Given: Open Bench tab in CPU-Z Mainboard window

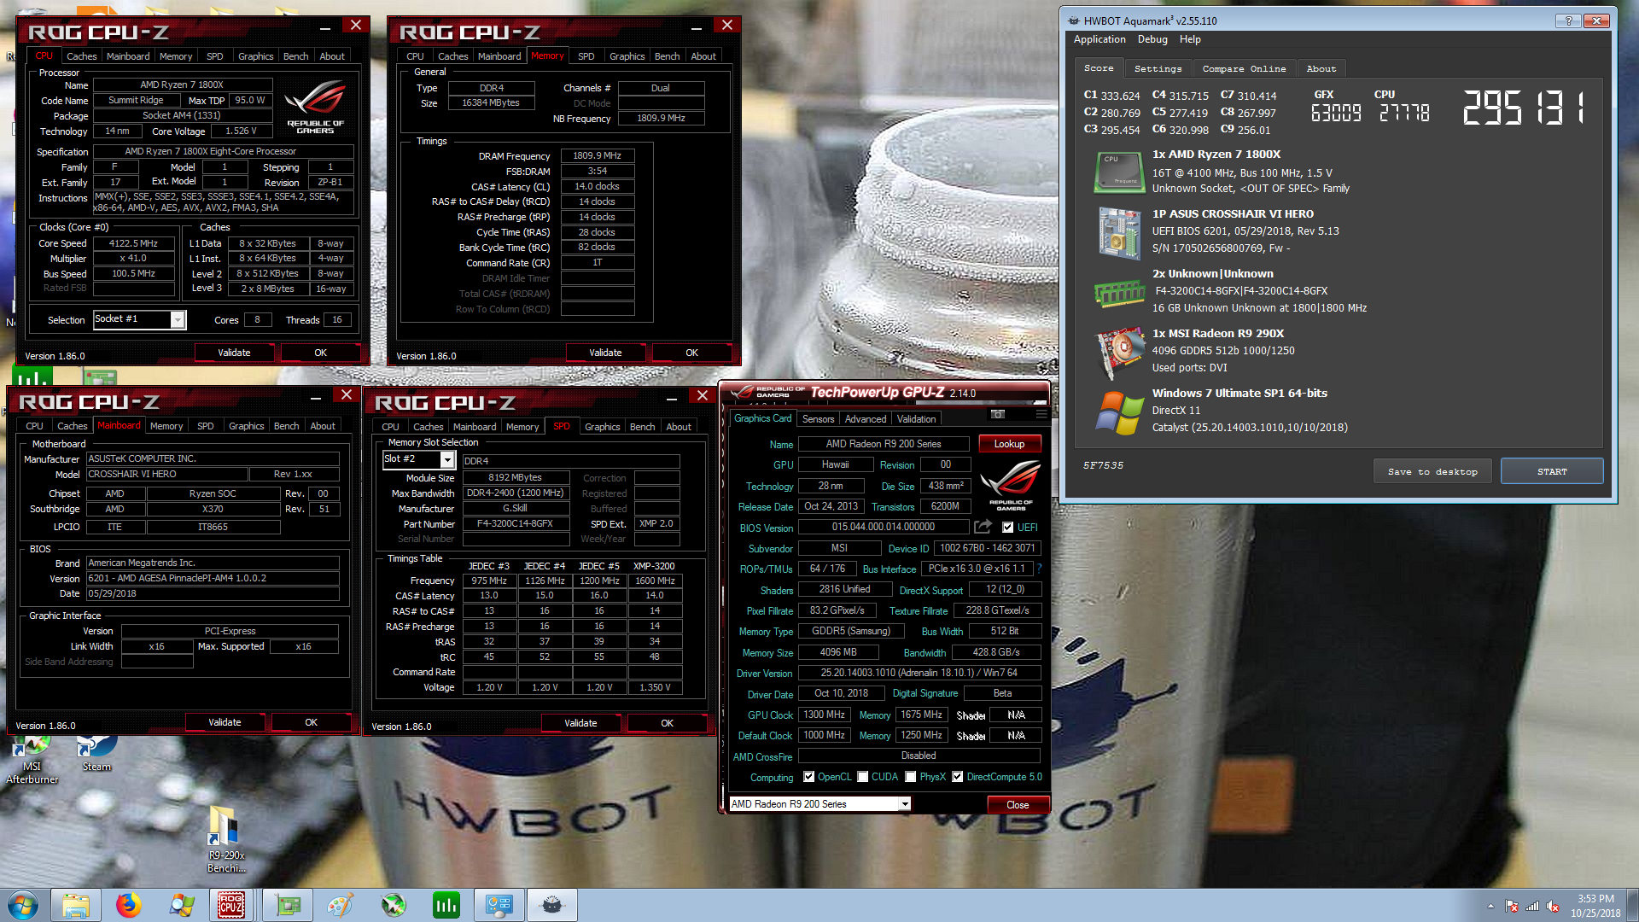Looking at the screenshot, I should click(286, 426).
